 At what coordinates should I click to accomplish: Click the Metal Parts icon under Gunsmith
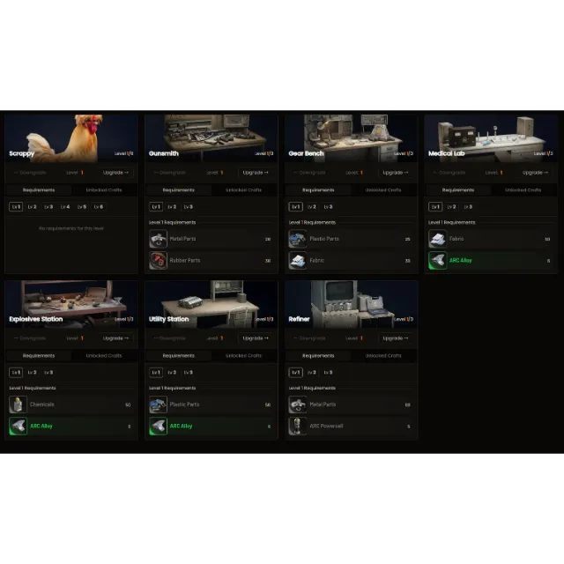[158, 239]
